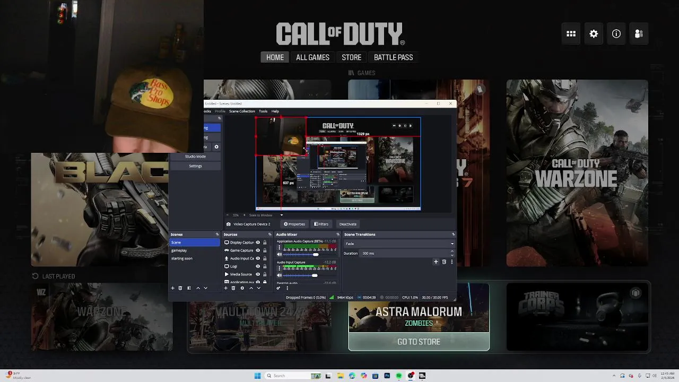The image size is (679, 382).
Task: Open the Call of Duty apps grid icon
Action: (x=571, y=34)
